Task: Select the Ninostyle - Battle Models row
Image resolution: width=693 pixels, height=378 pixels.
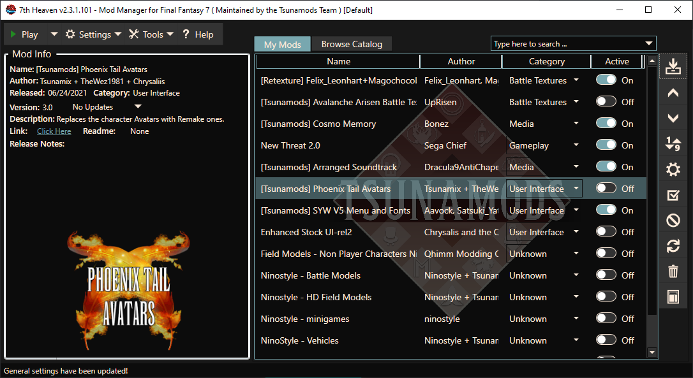Action: (451, 275)
